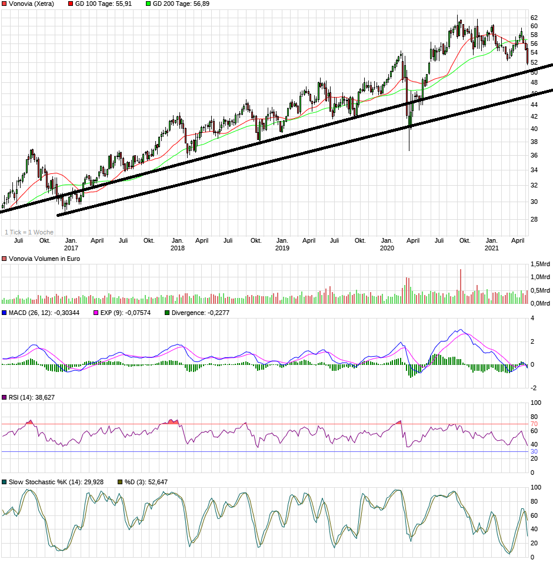Click the green Divergence legend swatch

tap(167, 313)
